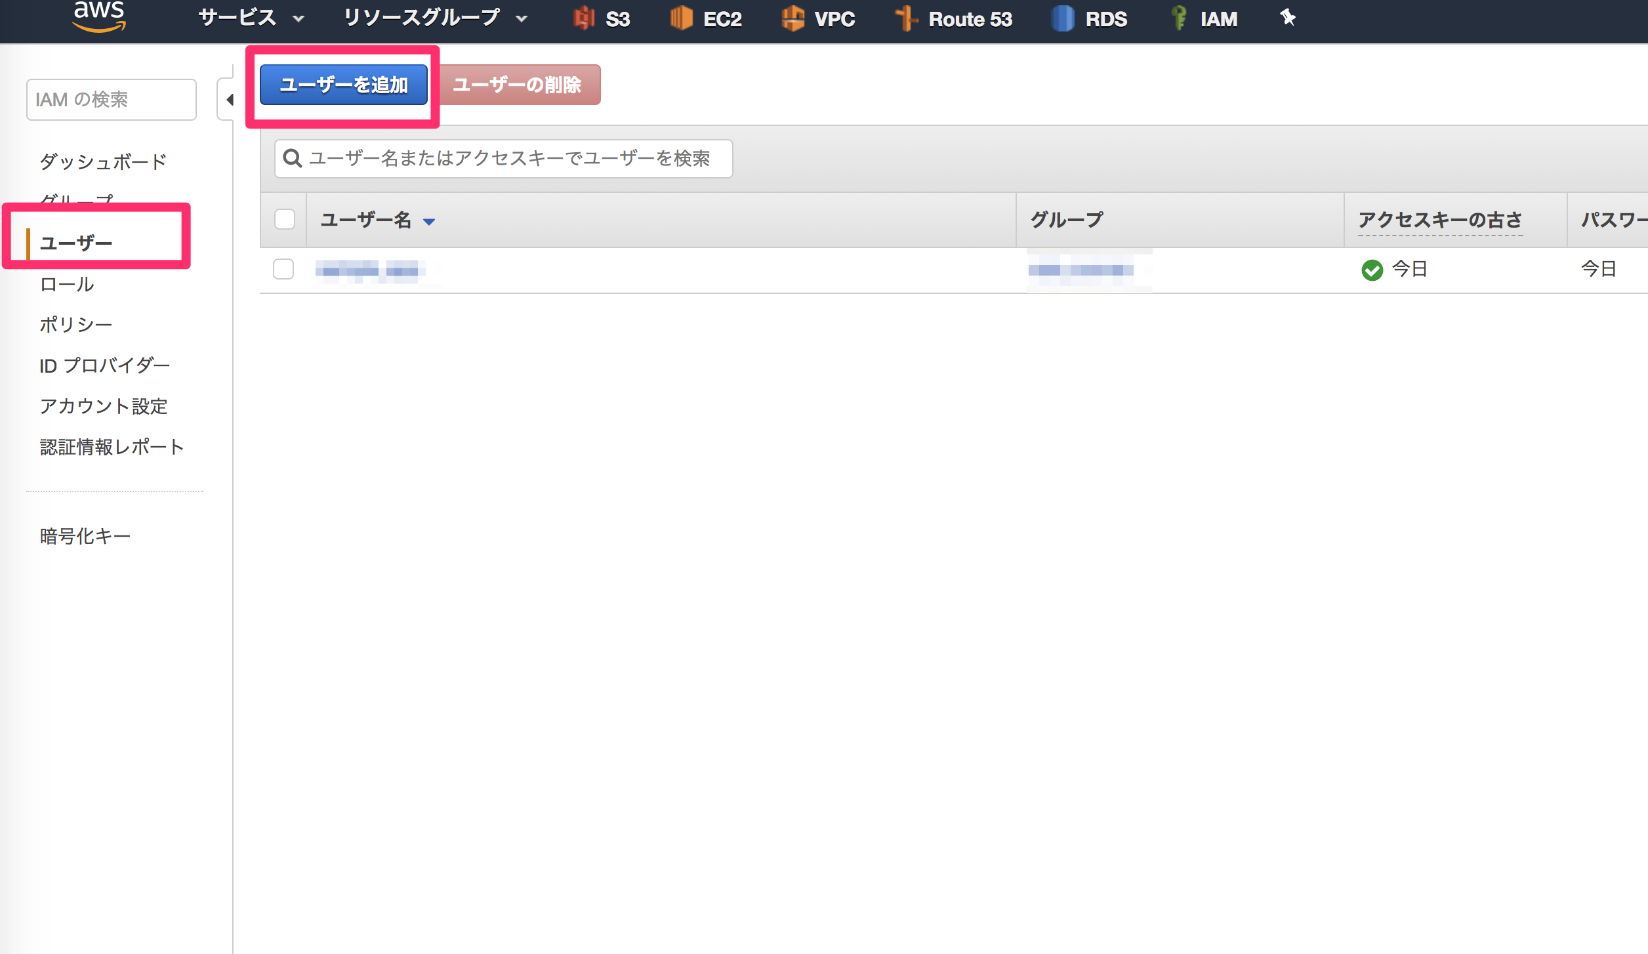Focus the IAM の検索 input field
The image size is (1648, 954).
click(112, 100)
